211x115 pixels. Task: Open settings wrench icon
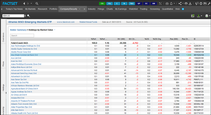(x=209, y=4)
